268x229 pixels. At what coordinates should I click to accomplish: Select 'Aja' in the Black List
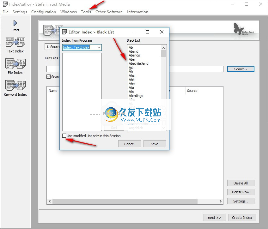click(x=131, y=87)
